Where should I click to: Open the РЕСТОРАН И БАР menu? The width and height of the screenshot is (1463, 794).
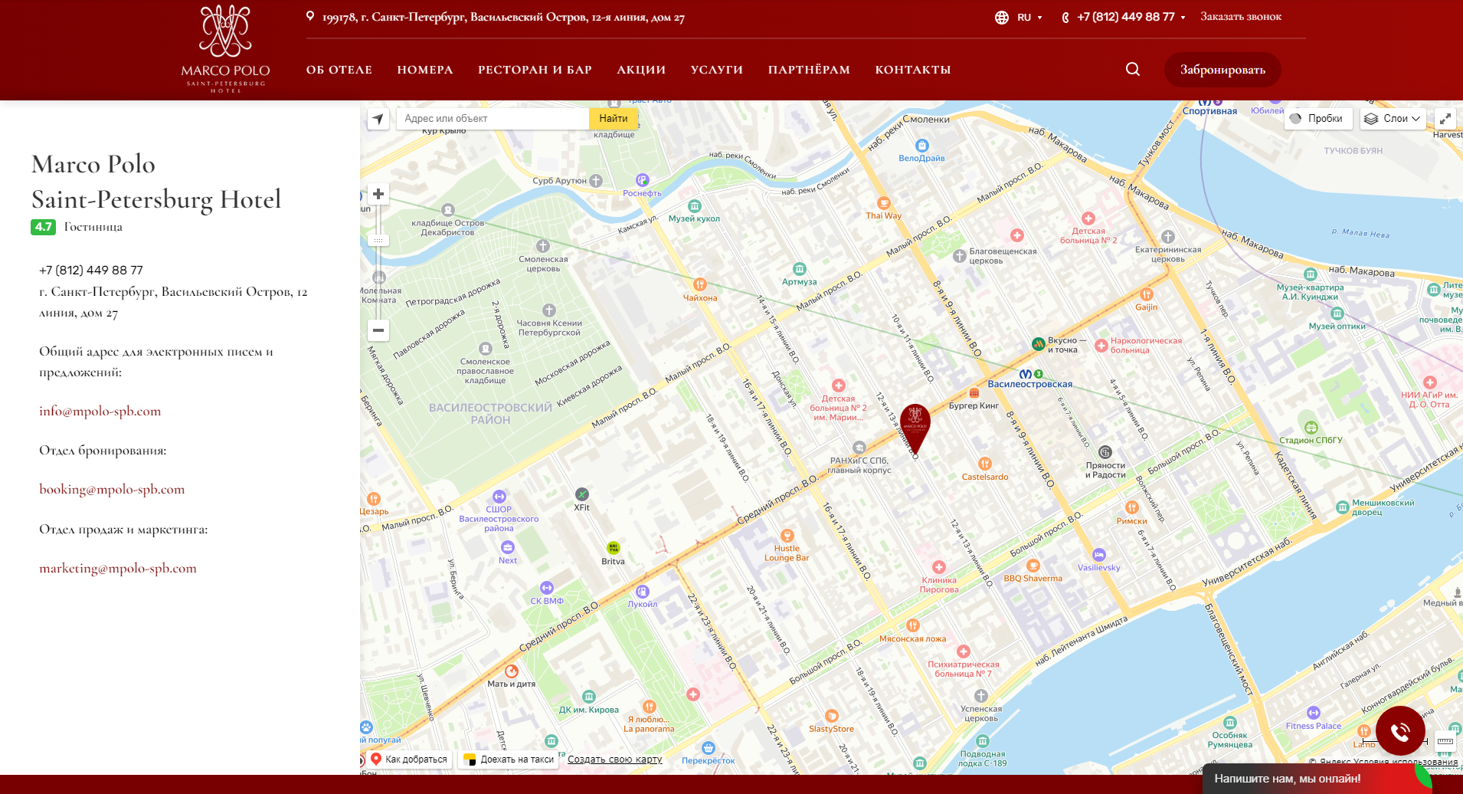(535, 70)
